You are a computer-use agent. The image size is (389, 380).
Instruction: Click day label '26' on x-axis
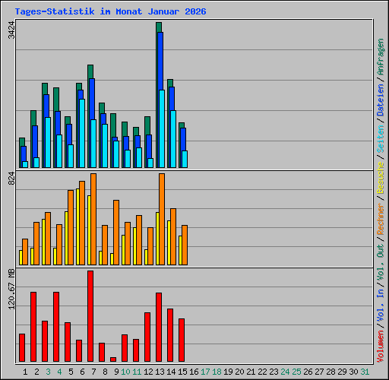308,372
